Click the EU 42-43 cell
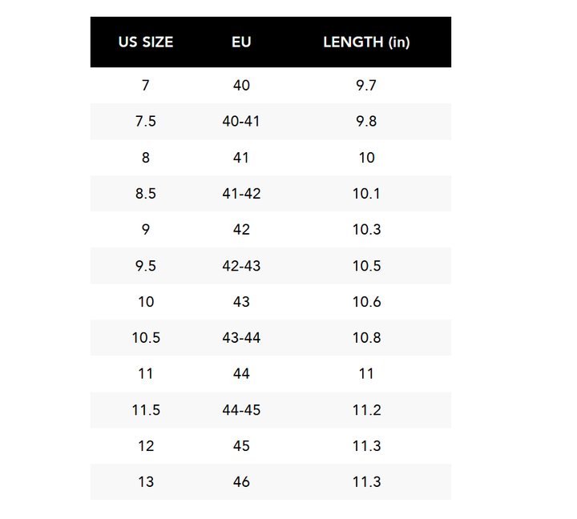Screen dimensions: 577x519 (241, 266)
